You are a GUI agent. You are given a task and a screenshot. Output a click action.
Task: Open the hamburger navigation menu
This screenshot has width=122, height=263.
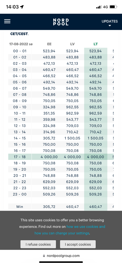pyautogui.click(x=7, y=21)
